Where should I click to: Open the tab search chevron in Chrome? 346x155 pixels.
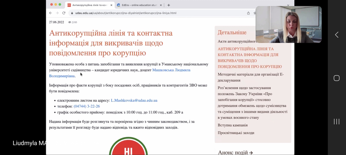[288, 5]
